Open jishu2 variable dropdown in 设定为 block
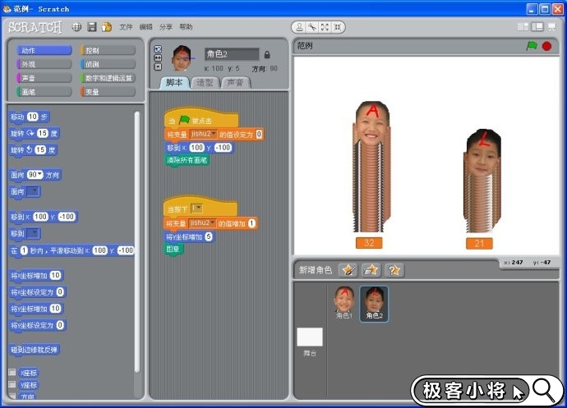 click(x=212, y=134)
